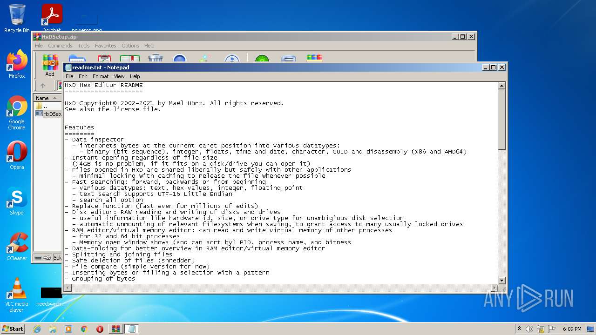Viewport: 596px width, 335px height.
Task: Click the text 'HxD Hex Editor README'
Action: (104, 85)
